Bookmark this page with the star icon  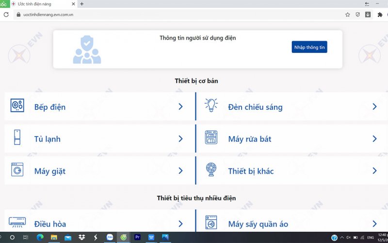(x=347, y=15)
